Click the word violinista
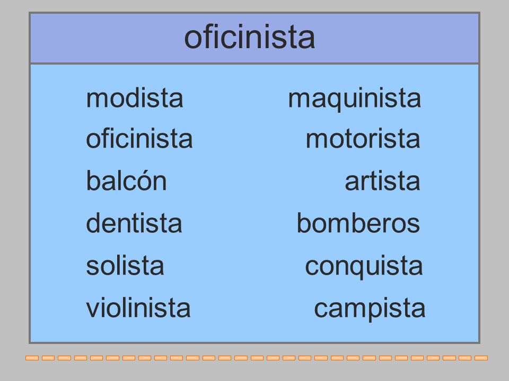The width and height of the screenshot is (509, 381). click(138, 307)
